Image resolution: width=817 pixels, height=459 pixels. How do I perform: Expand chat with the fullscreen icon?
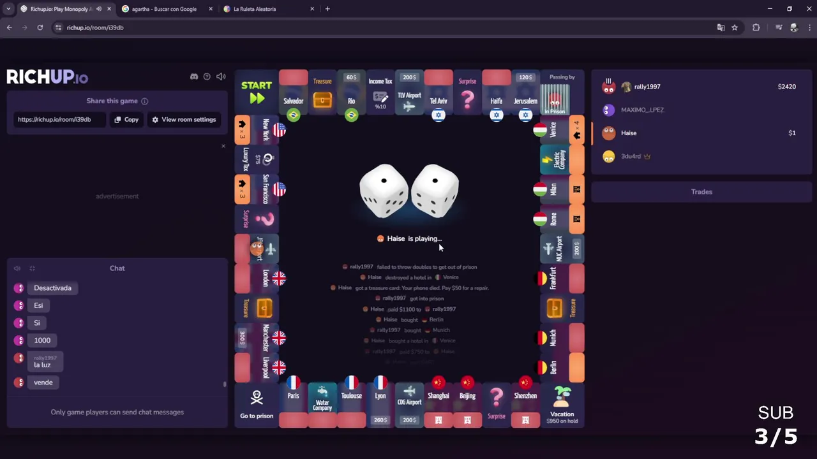point(32,268)
